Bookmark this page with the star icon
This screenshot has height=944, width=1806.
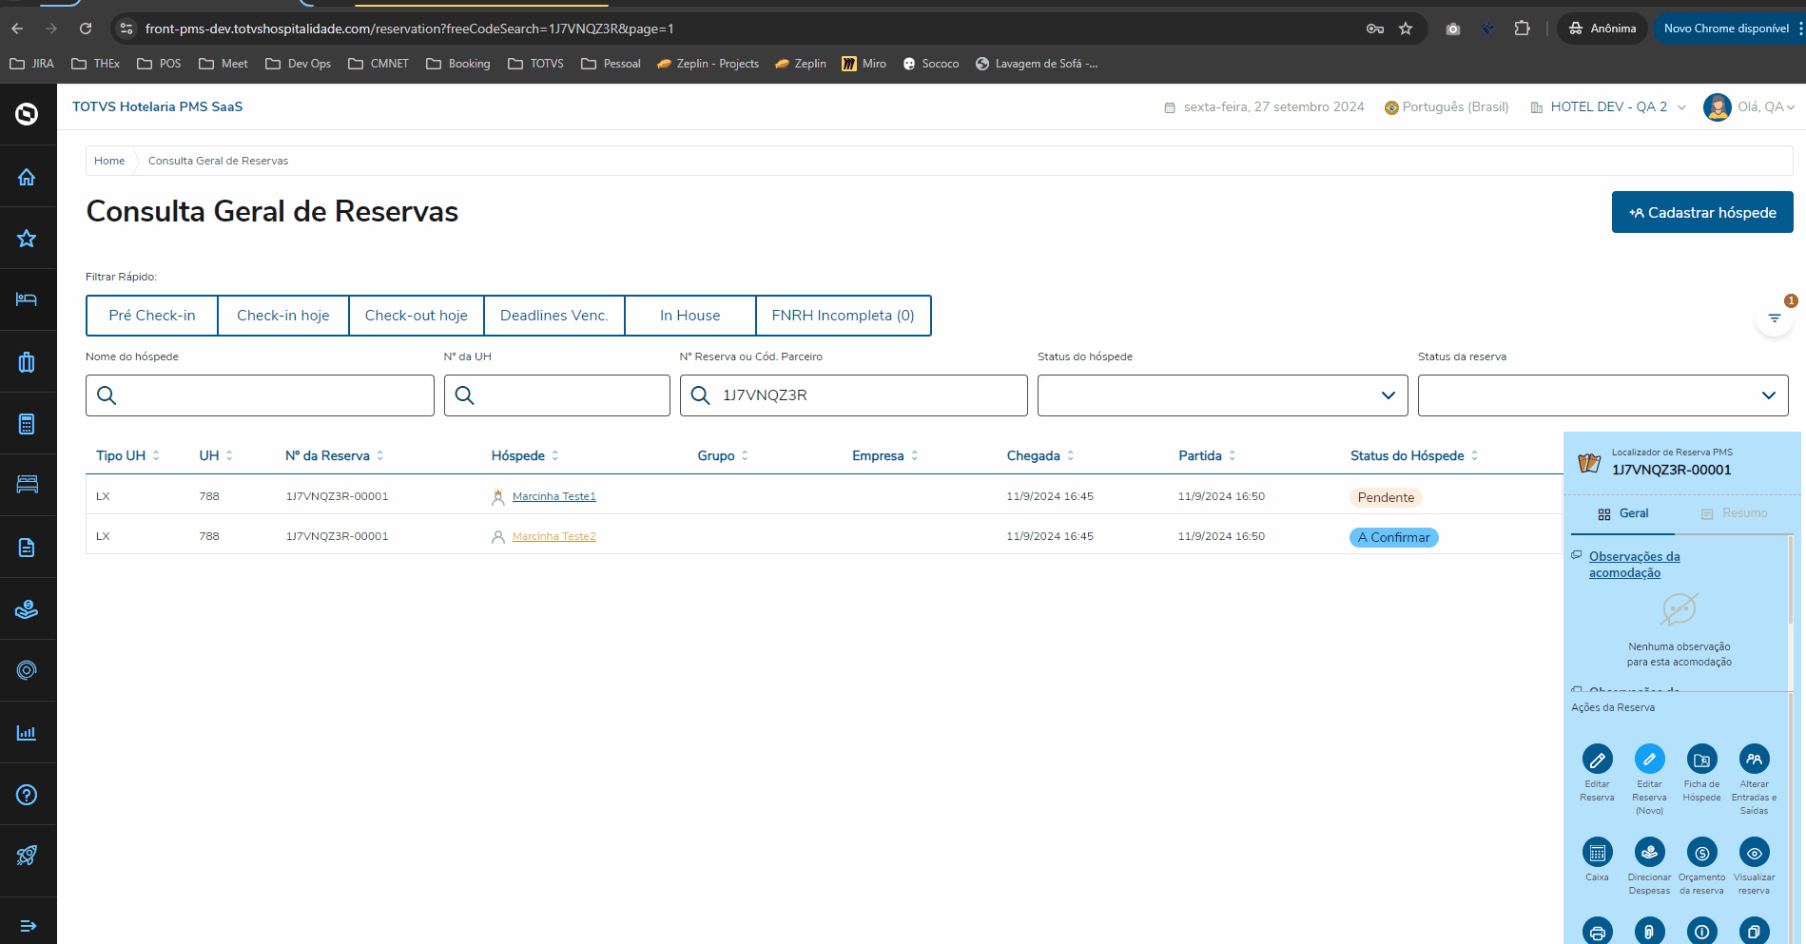pos(1406,29)
